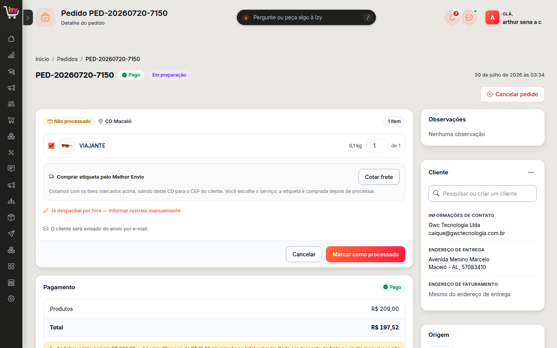Click the location pin beside CD Maceió
Screen dimensions: 557x348
(x=101, y=121)
